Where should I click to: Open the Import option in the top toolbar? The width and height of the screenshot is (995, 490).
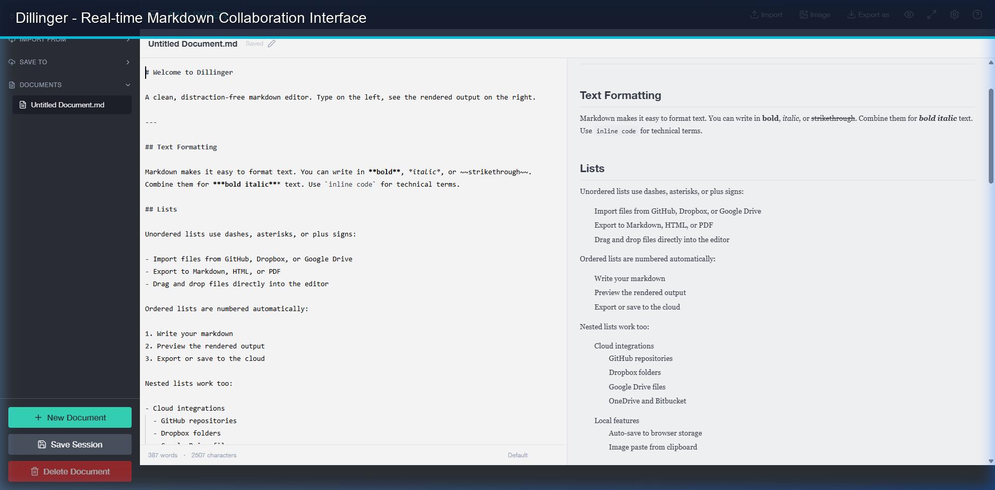(766, 15)
